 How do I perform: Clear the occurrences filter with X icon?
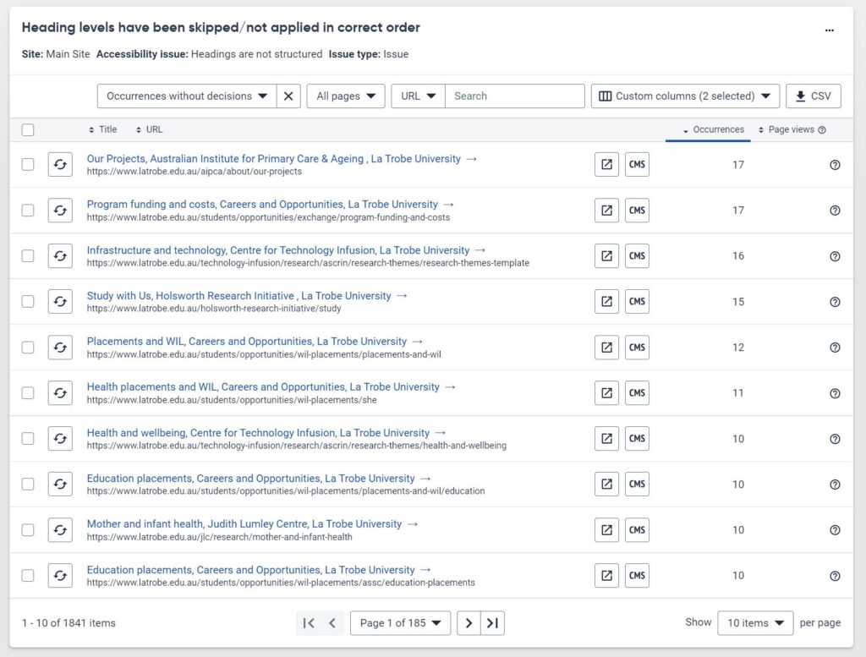coord(288,96)
